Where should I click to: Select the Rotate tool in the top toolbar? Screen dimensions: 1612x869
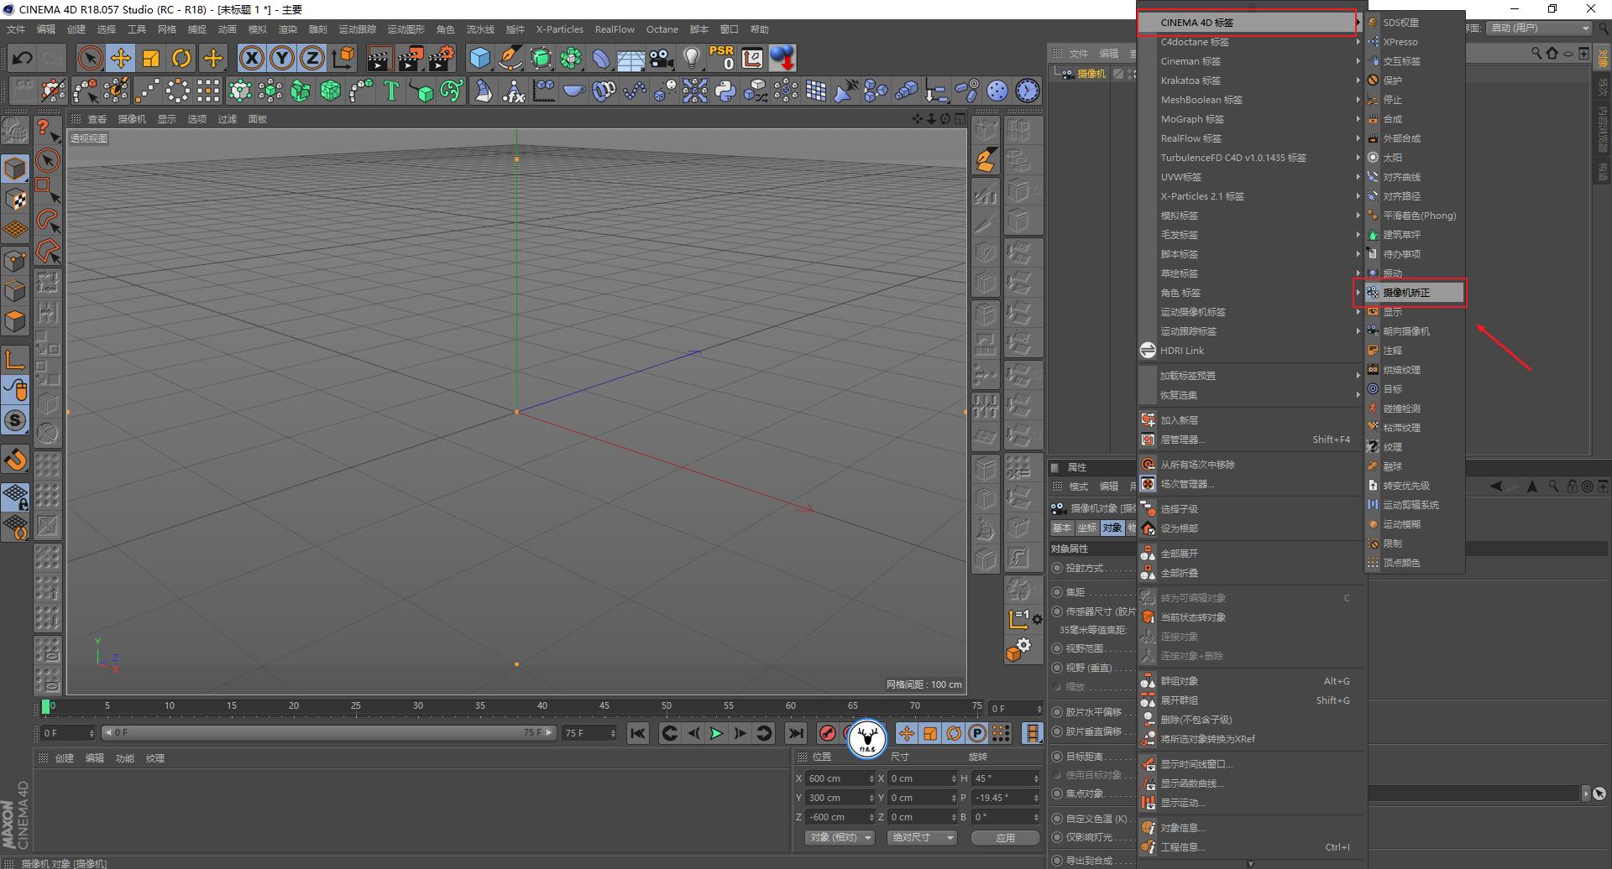tap(181, 58)
